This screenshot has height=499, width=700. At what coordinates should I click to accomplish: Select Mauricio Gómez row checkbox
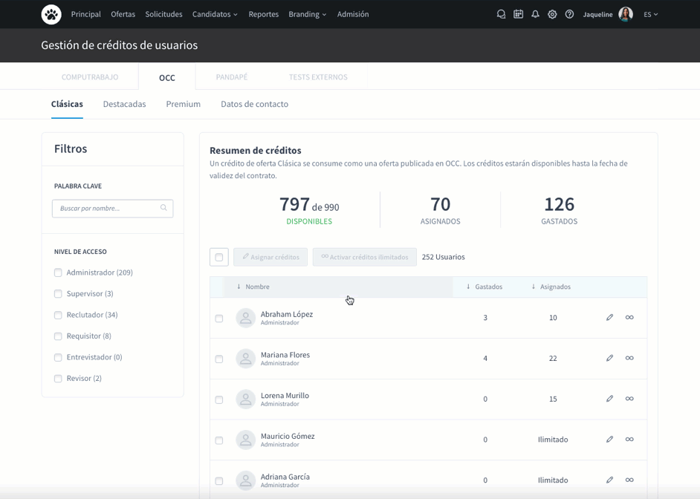[x=219, y=440]
